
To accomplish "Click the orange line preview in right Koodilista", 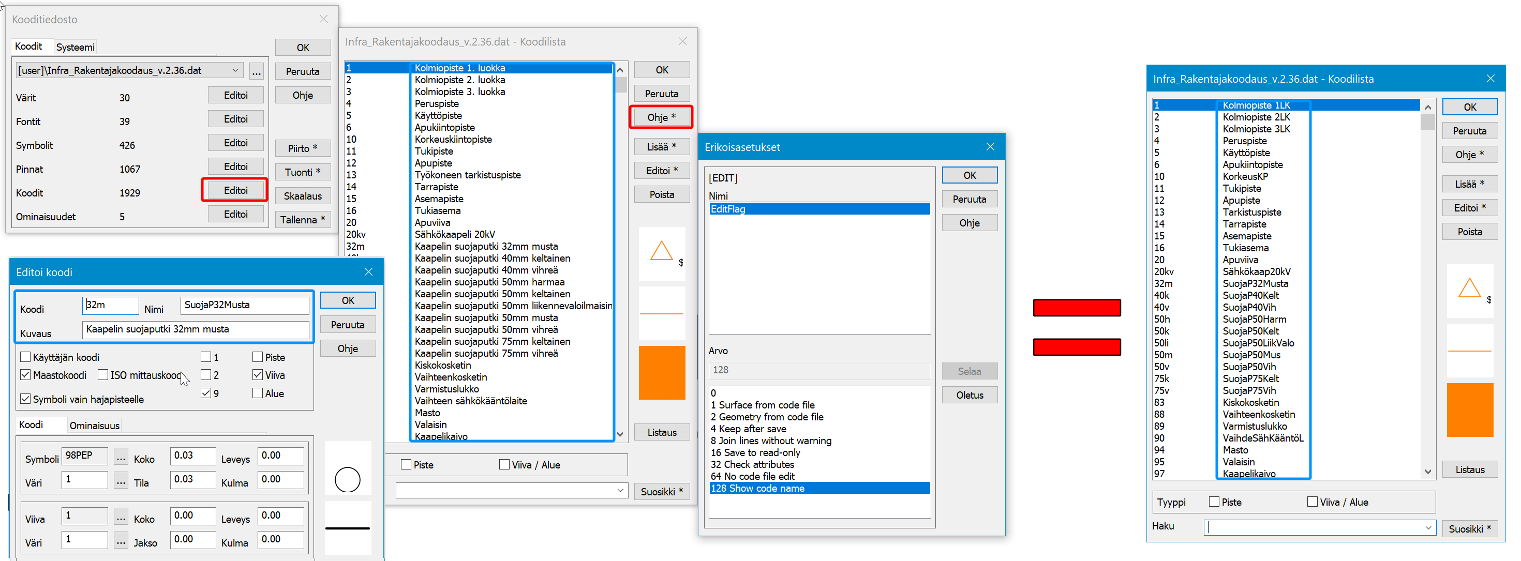I will 1469,351.
